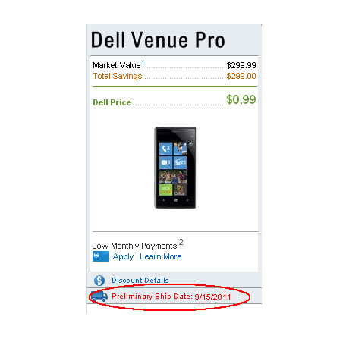Open the Discount Details link
This screenshot has height=339, width=349.
(x=140, y=281)
